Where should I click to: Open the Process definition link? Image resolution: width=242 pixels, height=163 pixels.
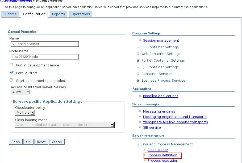coord(162,155)
